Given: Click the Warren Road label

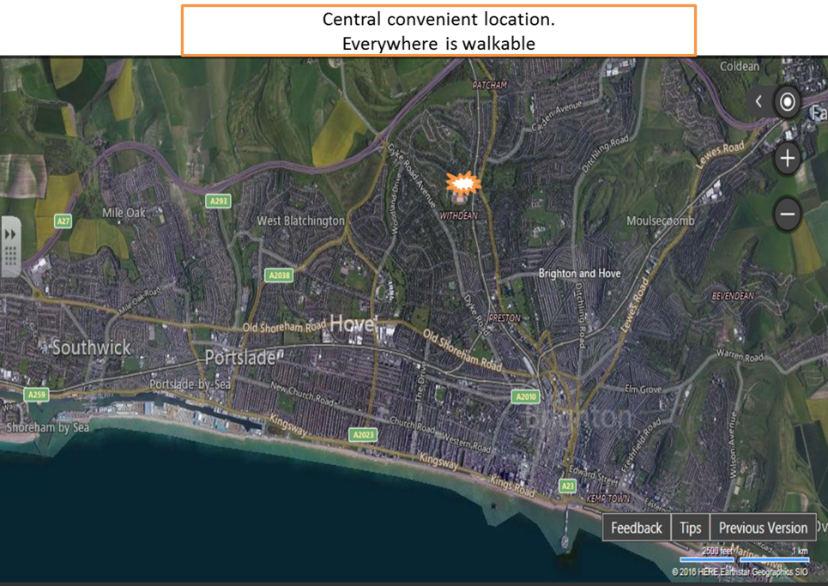Looking at the screenshot, I should [740, 355].
